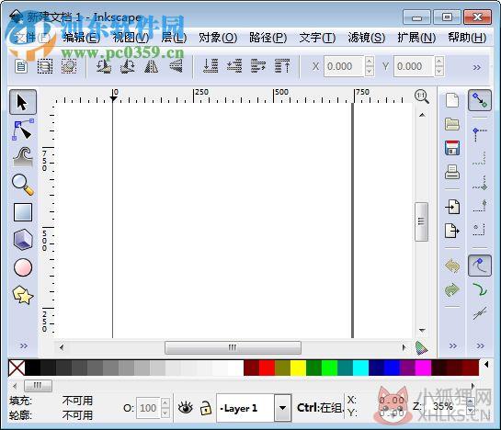
Task: Toggle snap to path intersections
Action: [480, 313]
